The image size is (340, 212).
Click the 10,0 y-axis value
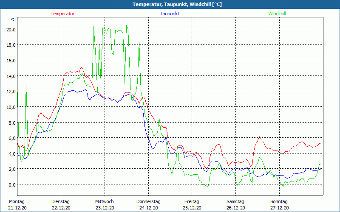11,107
